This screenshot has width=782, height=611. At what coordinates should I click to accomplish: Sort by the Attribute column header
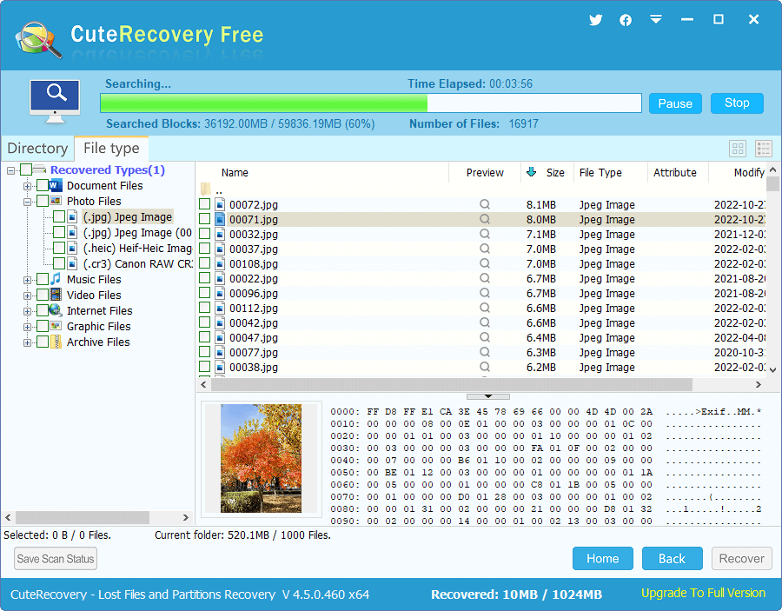coord(678,173)
